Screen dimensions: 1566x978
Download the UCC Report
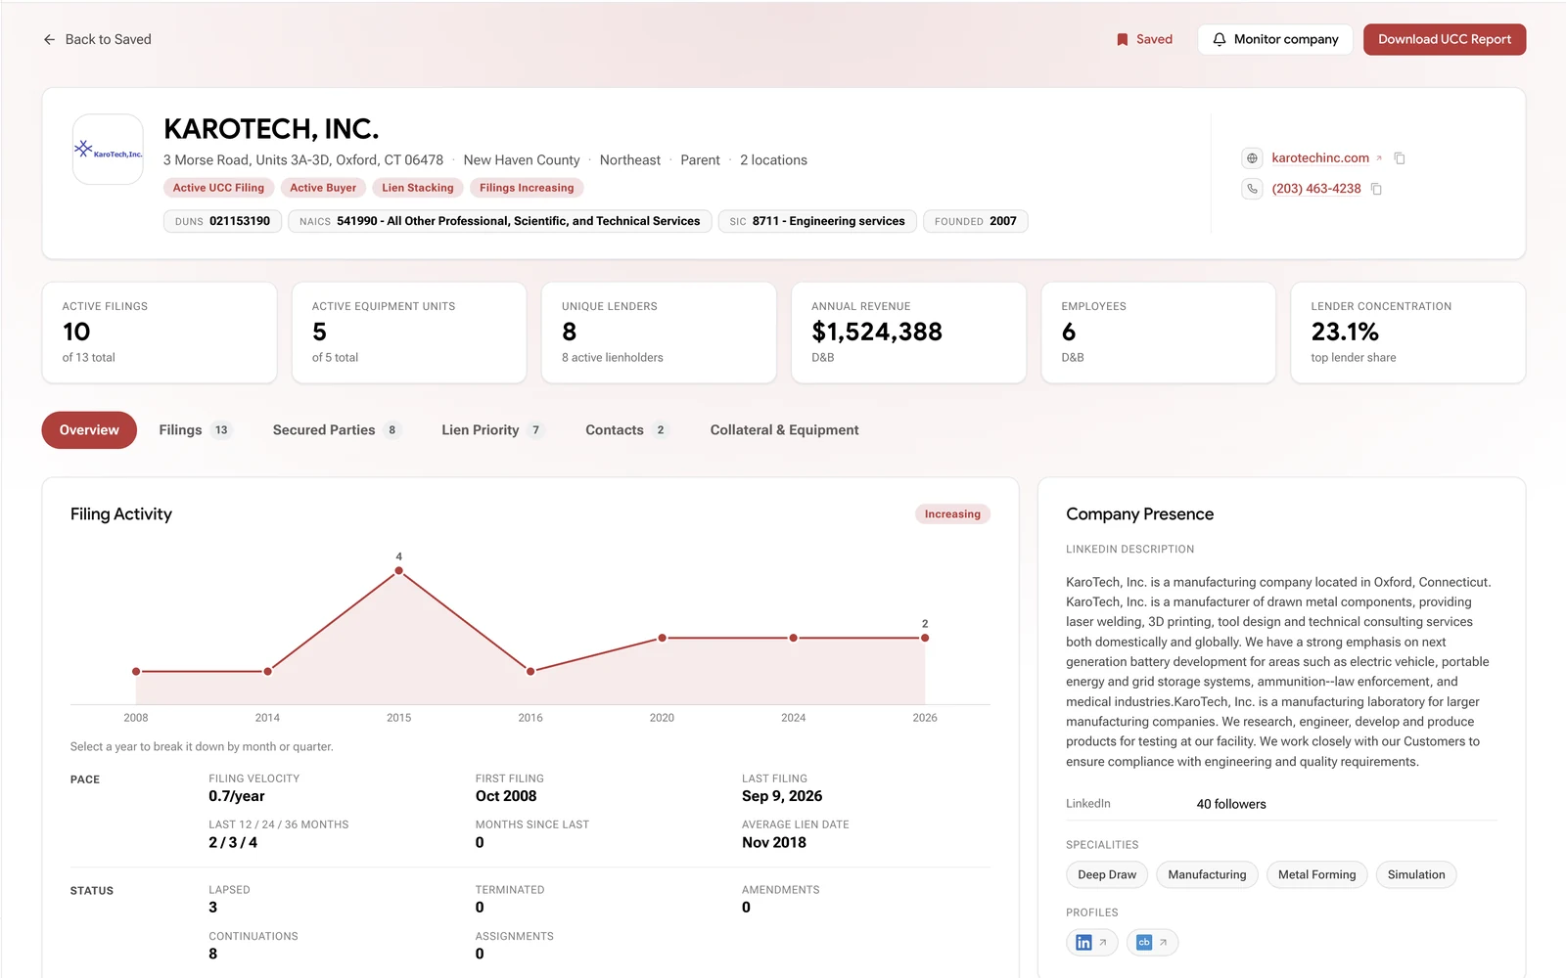click(x=1445, y=40)
